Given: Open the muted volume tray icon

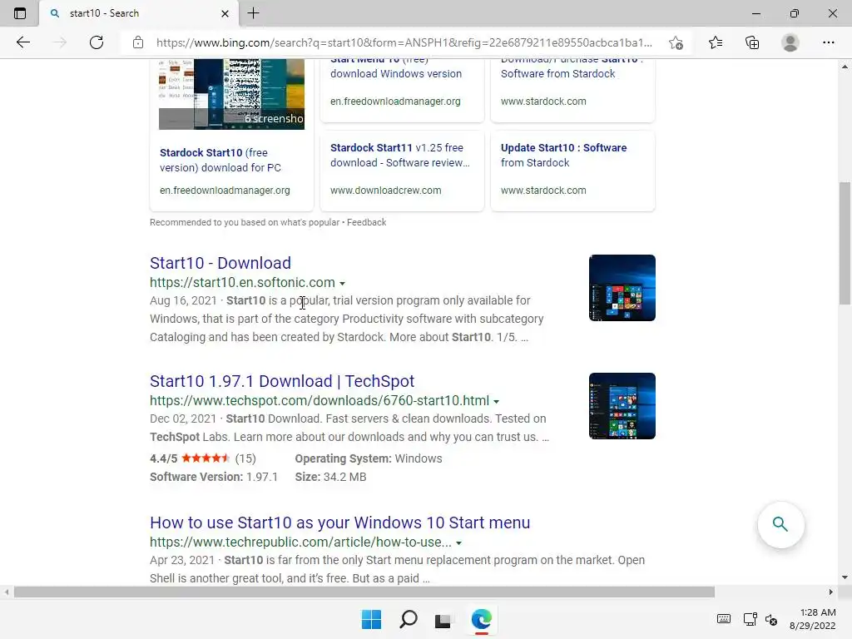Looking at the screenshot, I should click(771, 619).
